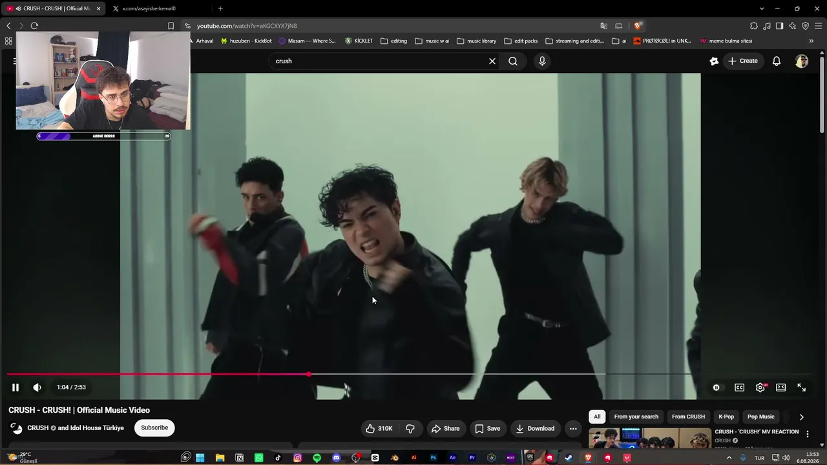
Task: Open the meme bulma sitesi bookmark
Action: coord(726,41)
